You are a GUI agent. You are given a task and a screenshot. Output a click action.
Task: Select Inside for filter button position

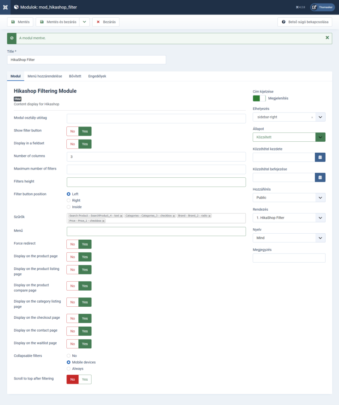point(69,207)
